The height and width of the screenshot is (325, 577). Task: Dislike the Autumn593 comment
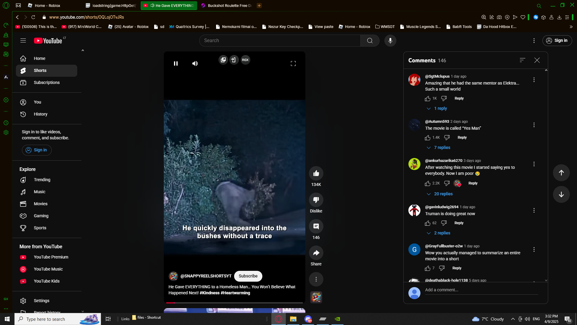(447, 138)
